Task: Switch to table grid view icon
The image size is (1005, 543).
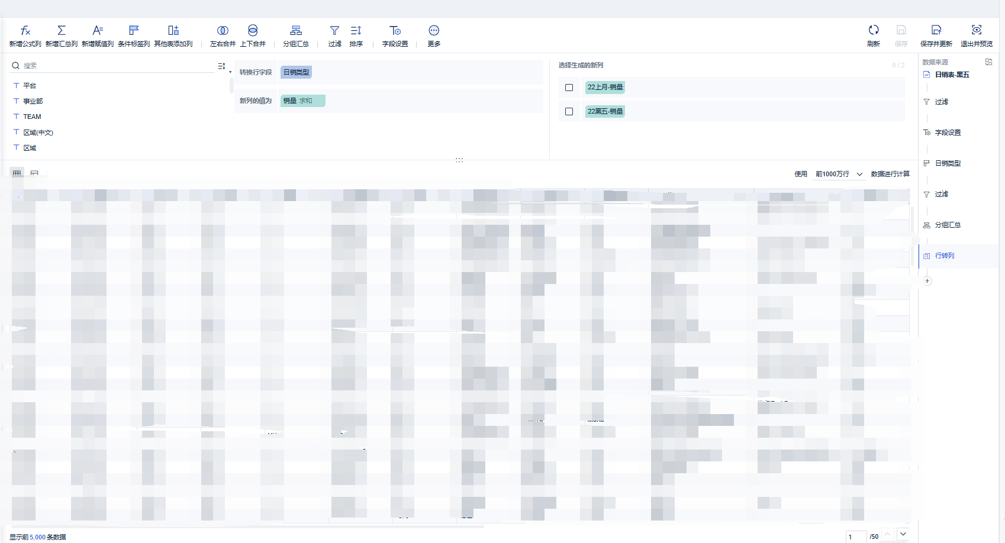Action: 17,173
